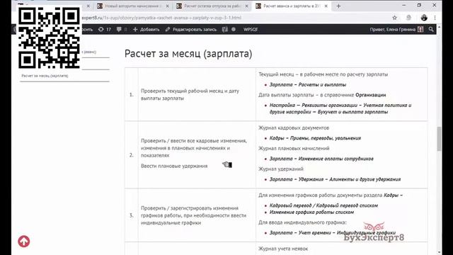Viewport: 453px width, 255px height.
Task: Click 'Кадры – Приемы, переводы, увольнения' bullet
Action: [x=315, y=138]
